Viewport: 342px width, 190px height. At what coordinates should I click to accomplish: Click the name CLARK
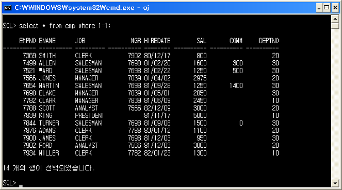[x=47, y=101]
